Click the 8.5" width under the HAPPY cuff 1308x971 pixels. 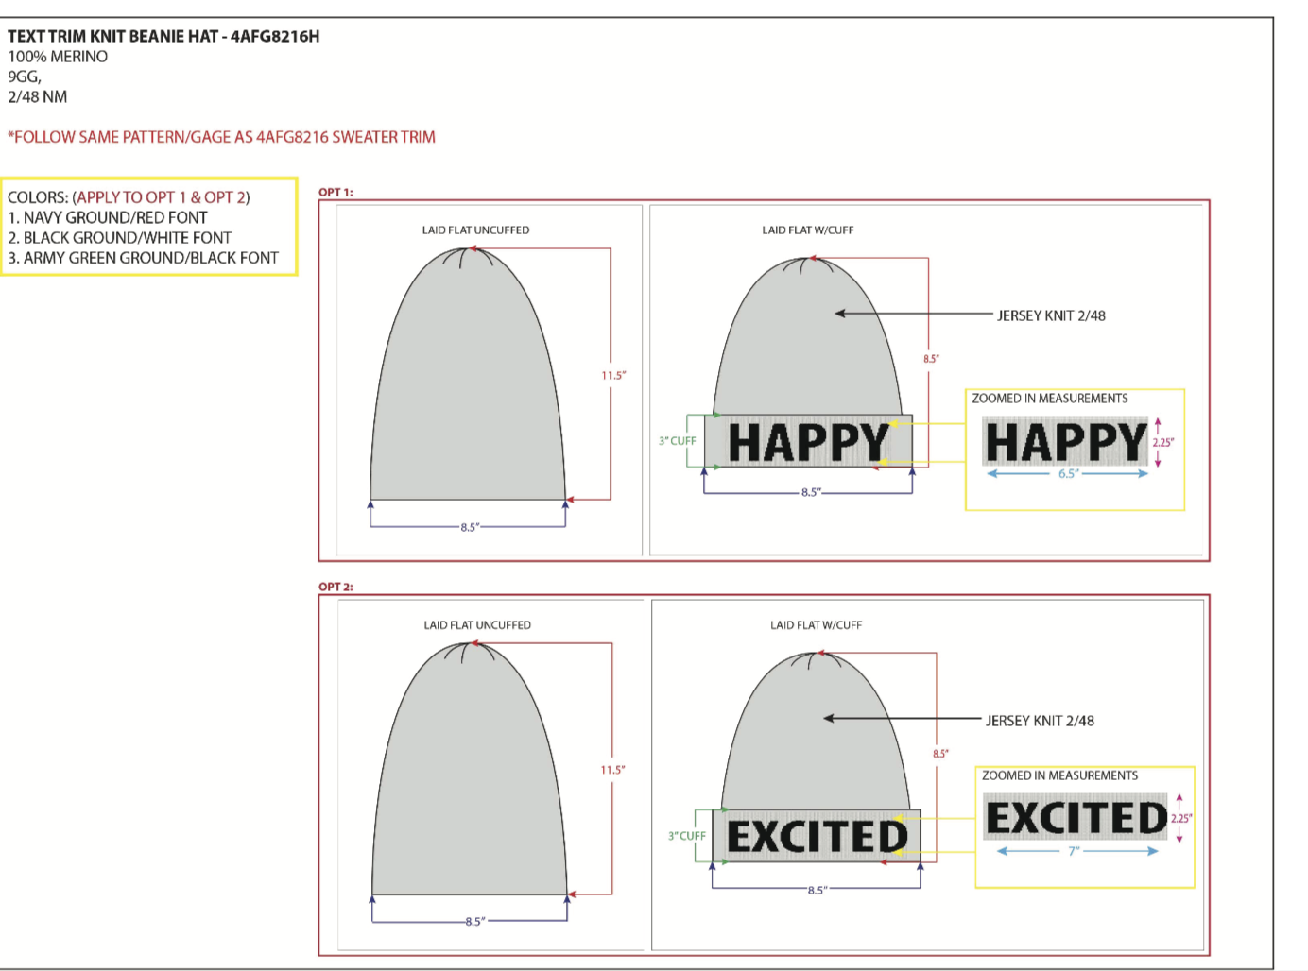[x=811, y=493]
